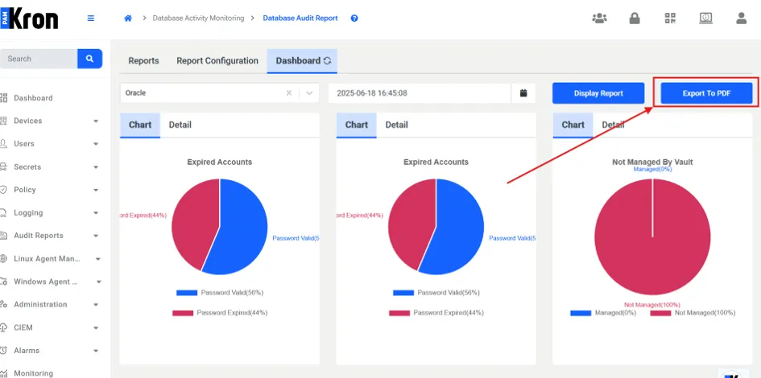Open Detail tab in second Expired Accounts panel

(396, 125)
